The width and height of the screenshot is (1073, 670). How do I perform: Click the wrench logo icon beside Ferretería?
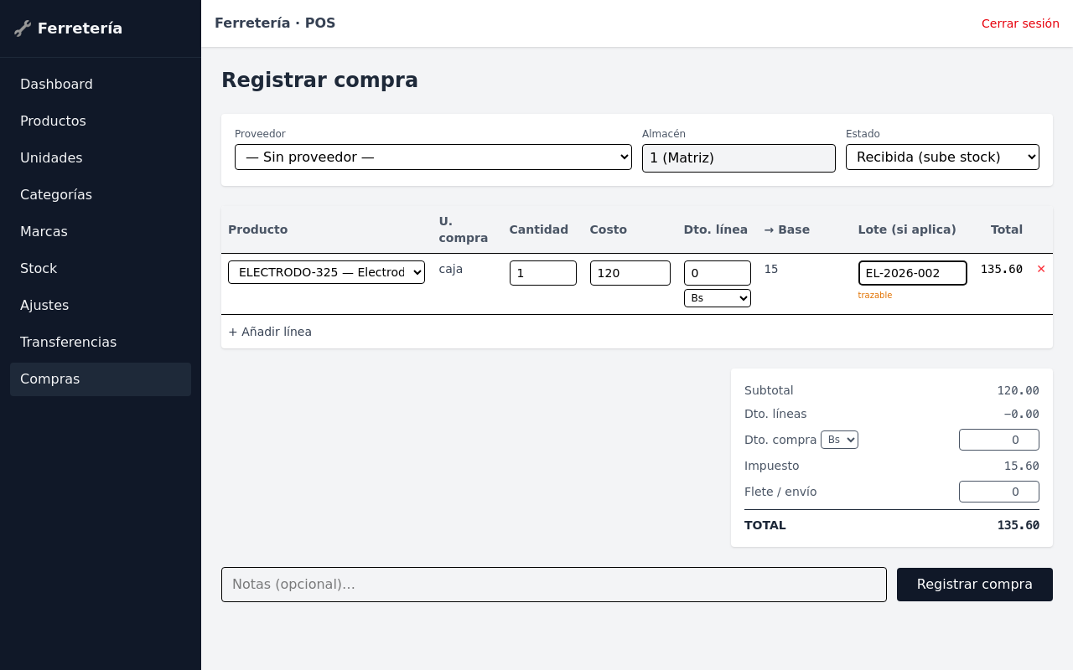23,28
